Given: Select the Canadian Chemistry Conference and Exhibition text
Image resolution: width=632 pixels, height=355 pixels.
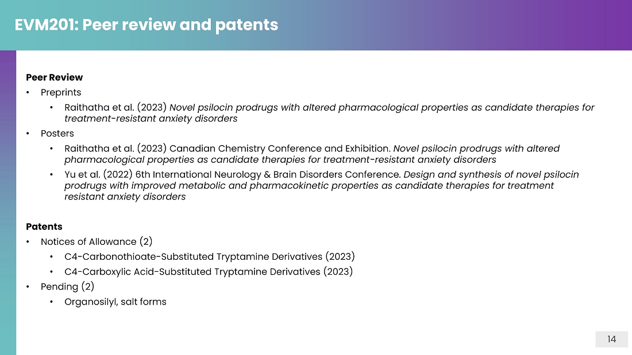Looking at the screenshot, I should click(280, 149).
